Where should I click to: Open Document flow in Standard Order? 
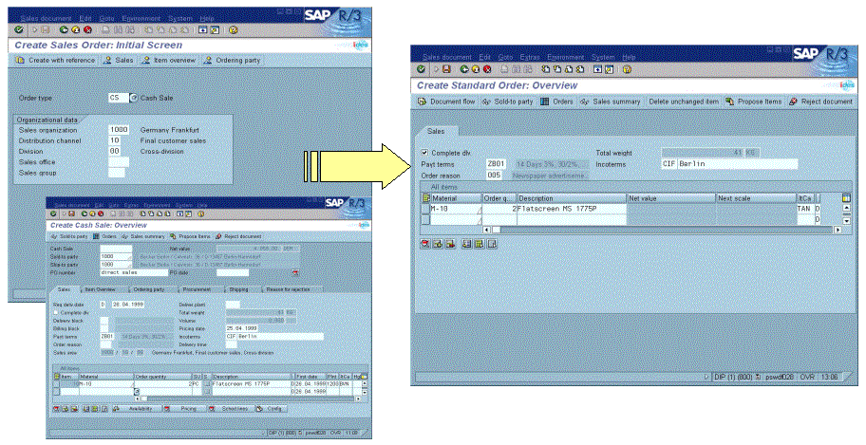click(446, 102)
